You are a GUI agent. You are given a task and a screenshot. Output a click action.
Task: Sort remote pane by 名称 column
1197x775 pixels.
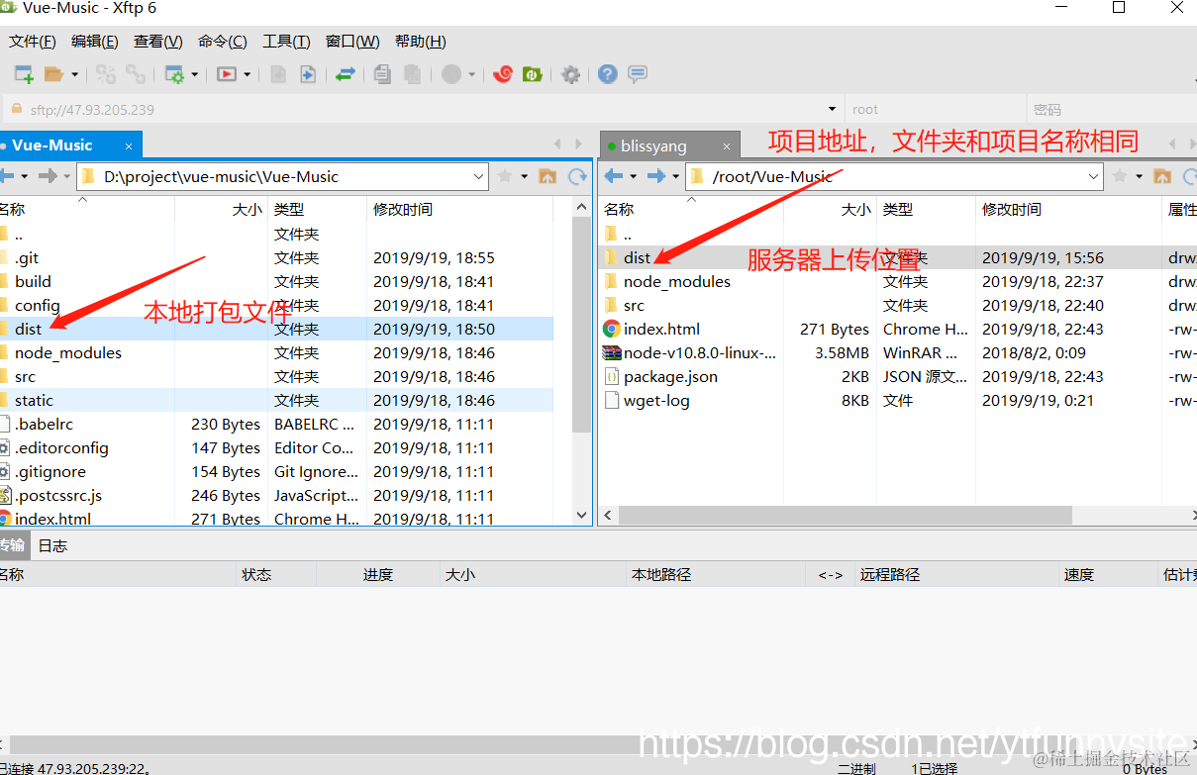coord(690,209)
